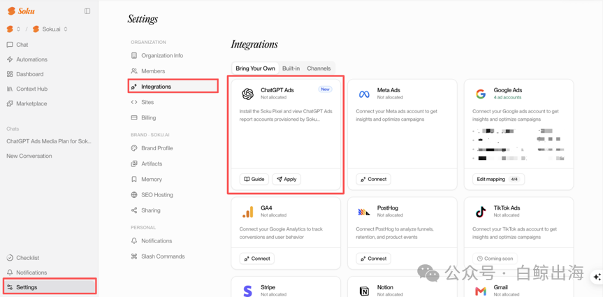
Task: Open Settings in sidebar
Action: coord(50,287)
